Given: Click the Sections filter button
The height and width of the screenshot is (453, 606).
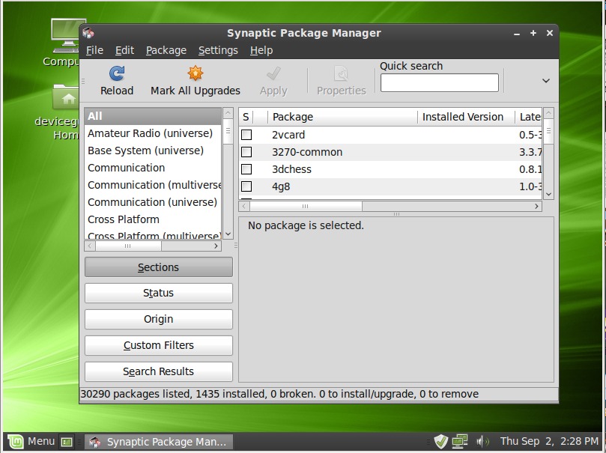Looking at the screenshot, I should click(x=159, y=267).
